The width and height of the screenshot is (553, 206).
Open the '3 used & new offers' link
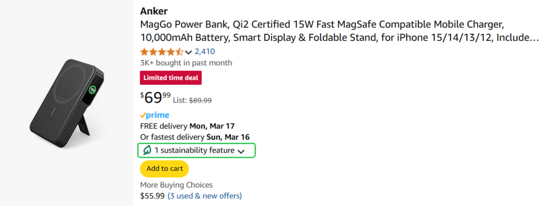click(205, 196)
